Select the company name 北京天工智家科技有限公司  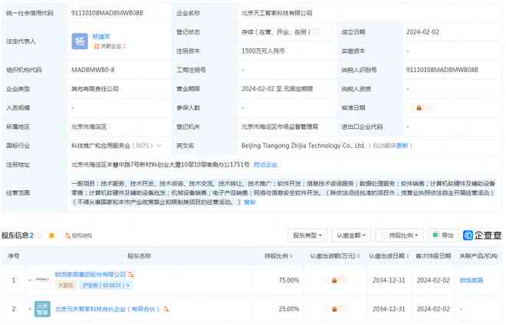coord(277,13)
